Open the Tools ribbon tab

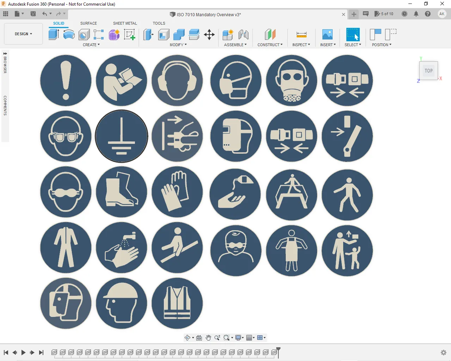159,23
